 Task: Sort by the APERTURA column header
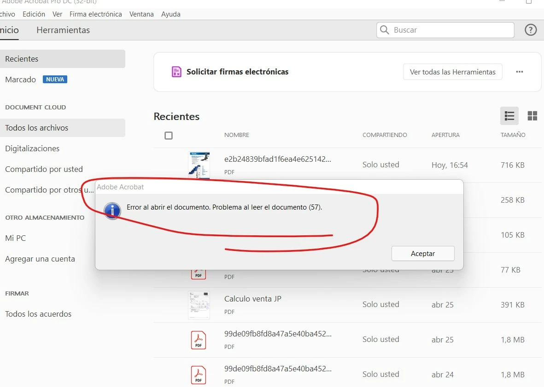[445, 135]
